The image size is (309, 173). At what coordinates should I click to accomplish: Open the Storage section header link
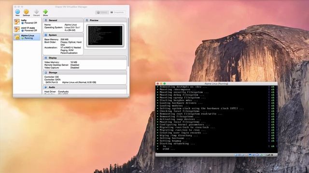click(53, 73)
